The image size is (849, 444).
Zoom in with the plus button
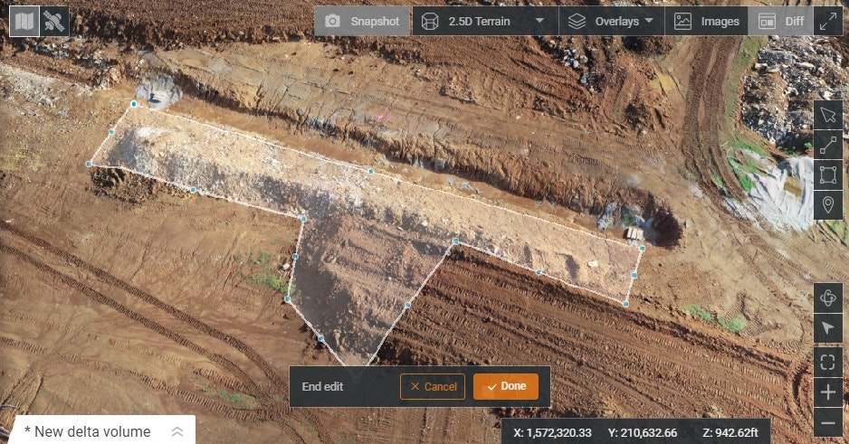point(827,392)
